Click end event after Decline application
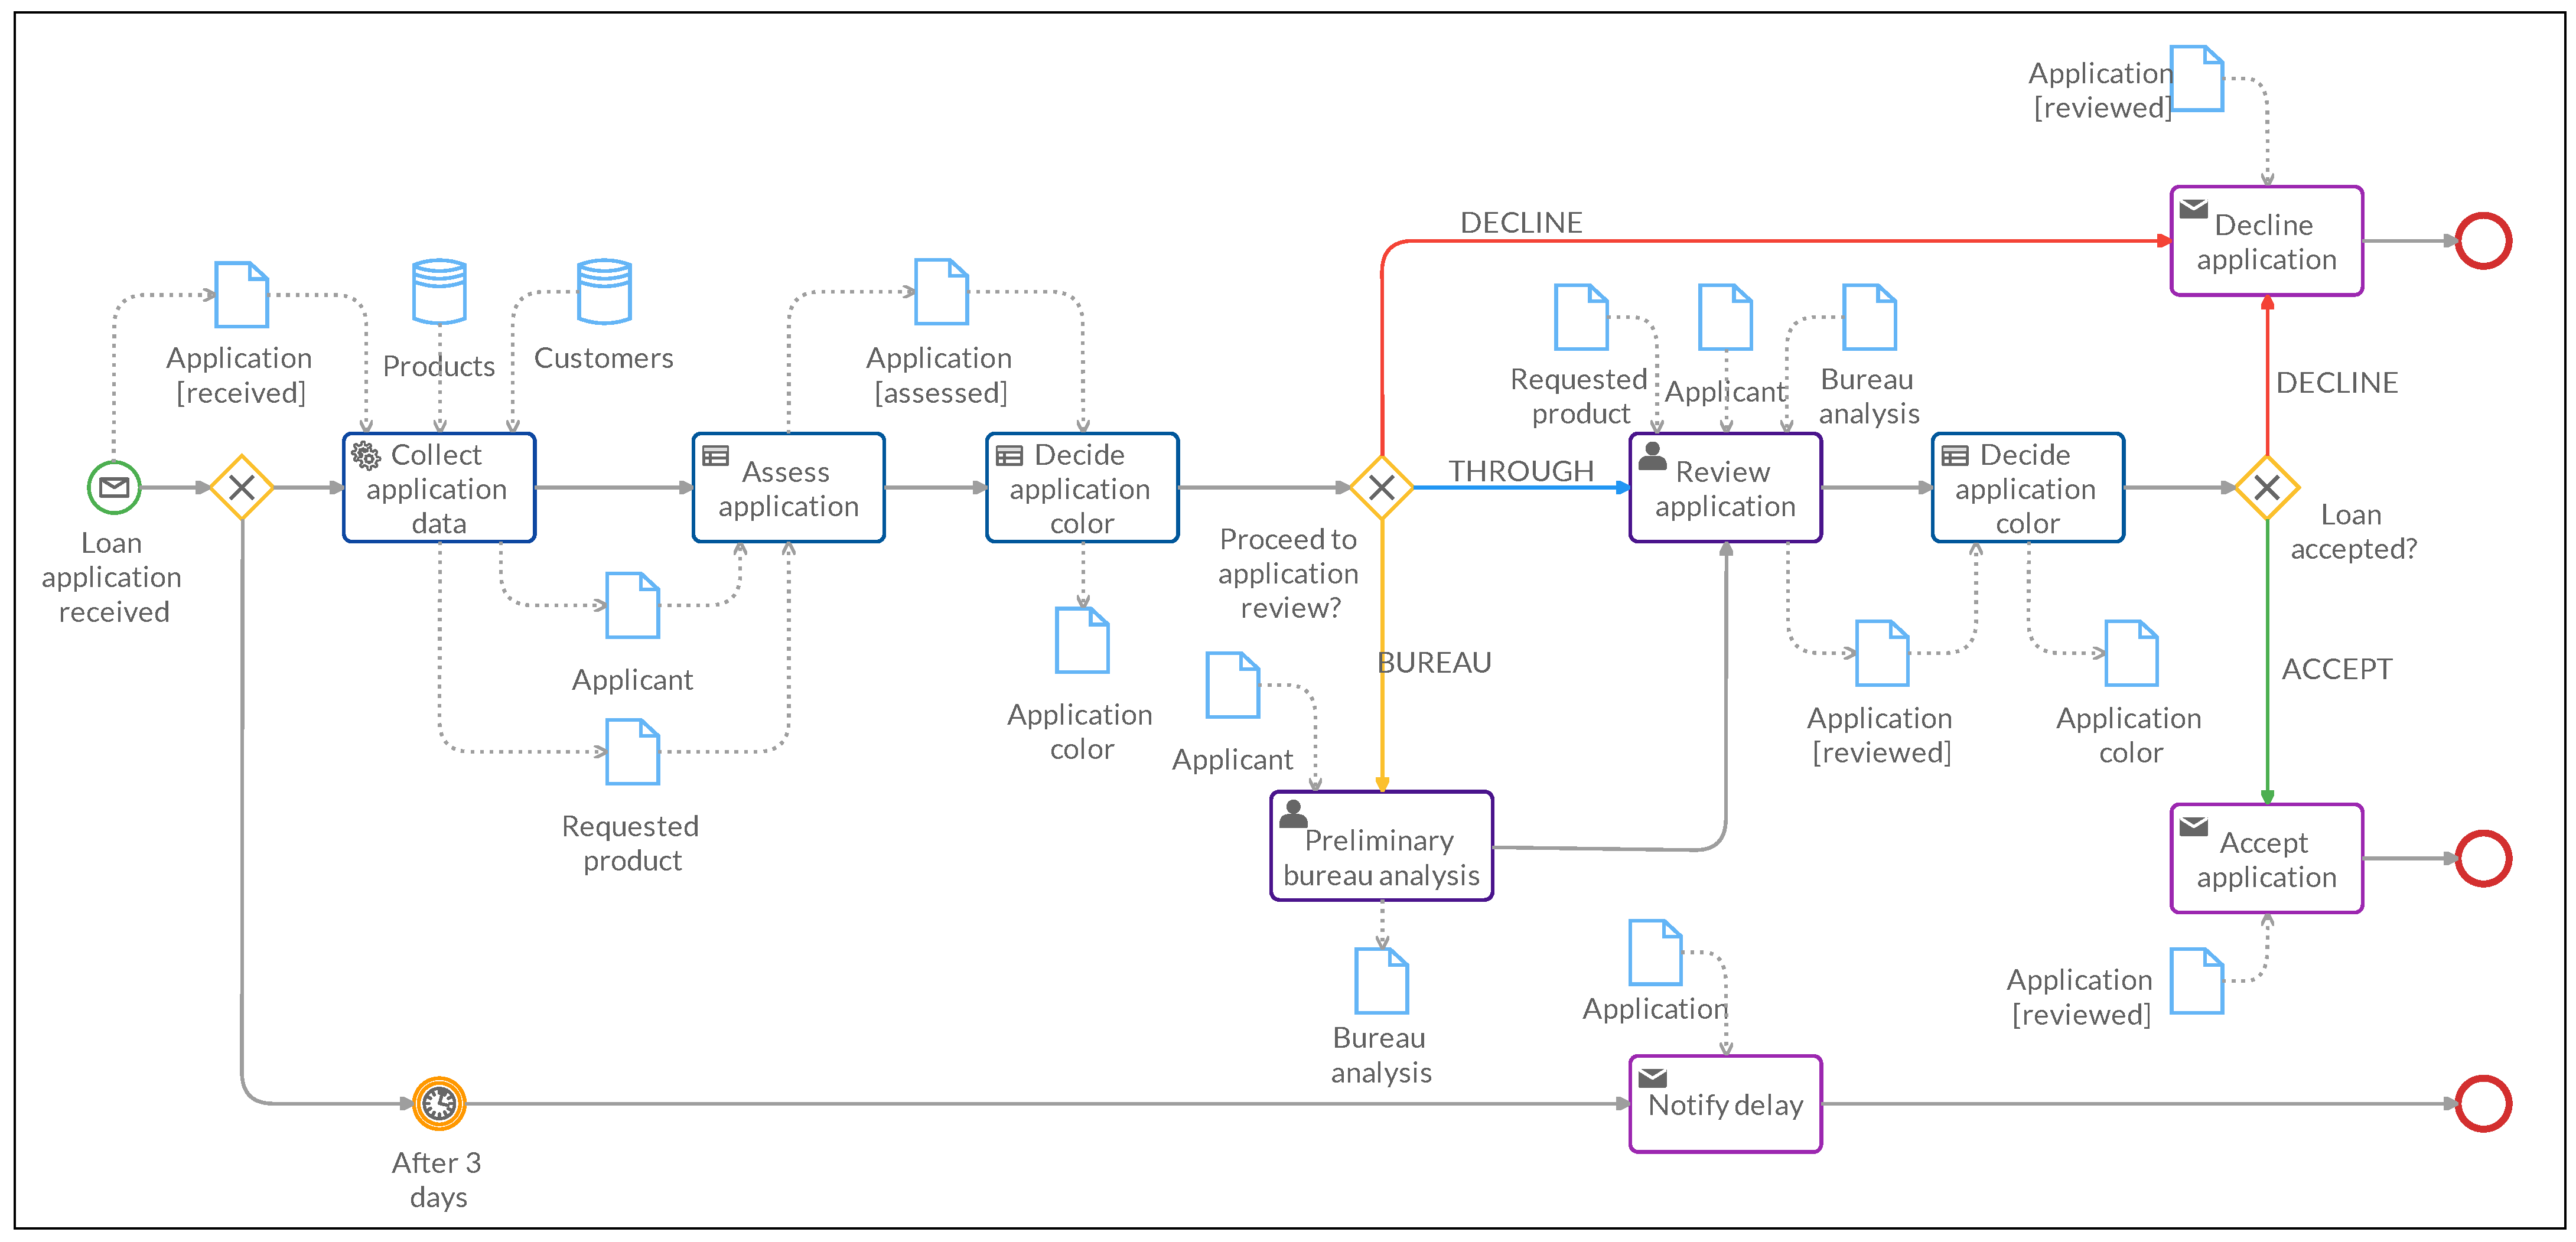The image size is (2576, 1242). (x=2483, y=241)
